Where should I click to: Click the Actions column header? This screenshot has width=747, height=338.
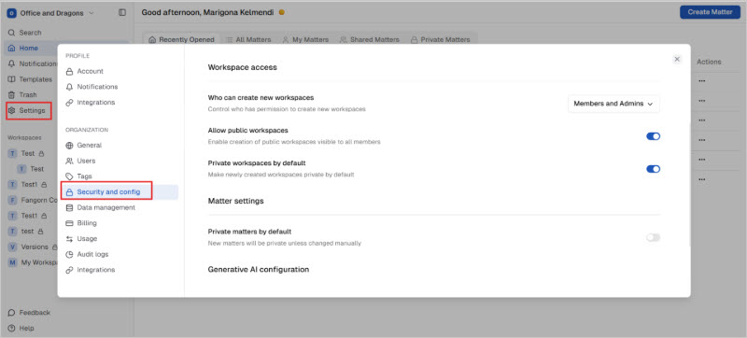pos(709,62)
